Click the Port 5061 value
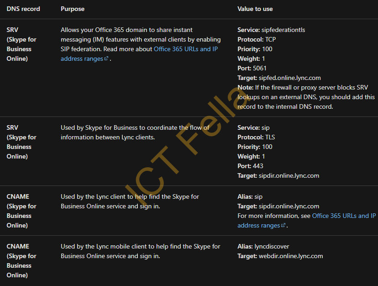 pyautogui.click(x=260, y=69)
